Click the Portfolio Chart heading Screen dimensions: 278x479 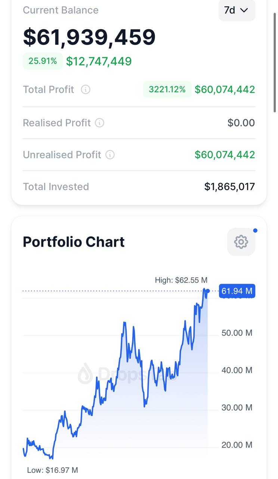tap(74, 242)
